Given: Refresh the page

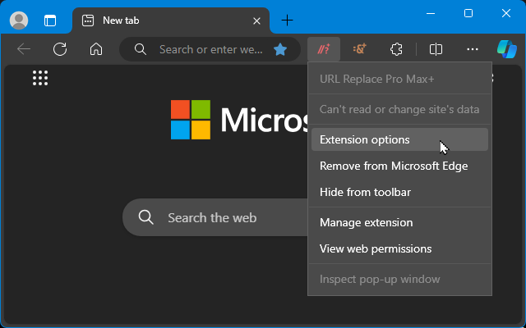Looking at the screenshot, I should pos(60,49).
